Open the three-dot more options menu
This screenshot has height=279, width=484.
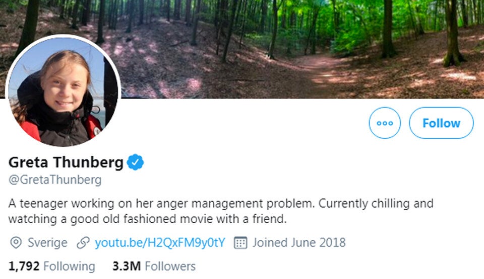coord(385,123)
